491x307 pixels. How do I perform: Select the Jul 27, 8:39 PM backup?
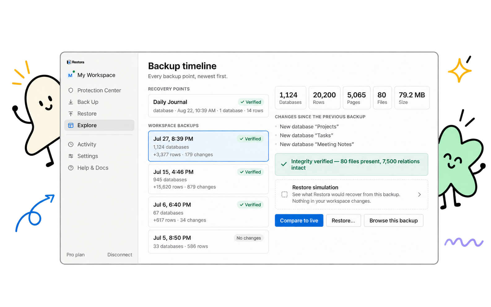click(208, 146)
